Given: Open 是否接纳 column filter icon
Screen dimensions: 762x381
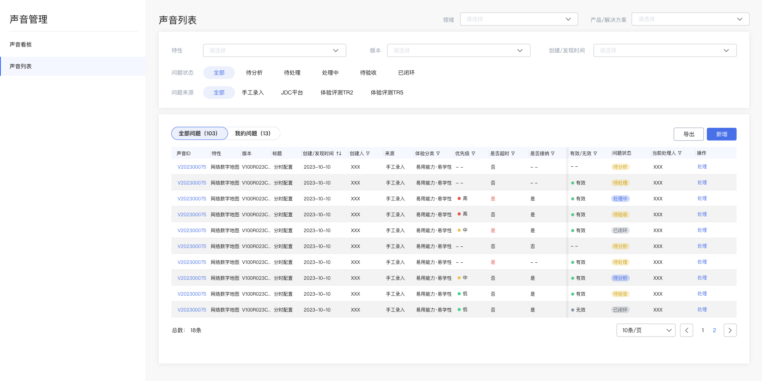Looking at the screenshot, I should click(553, 154).
